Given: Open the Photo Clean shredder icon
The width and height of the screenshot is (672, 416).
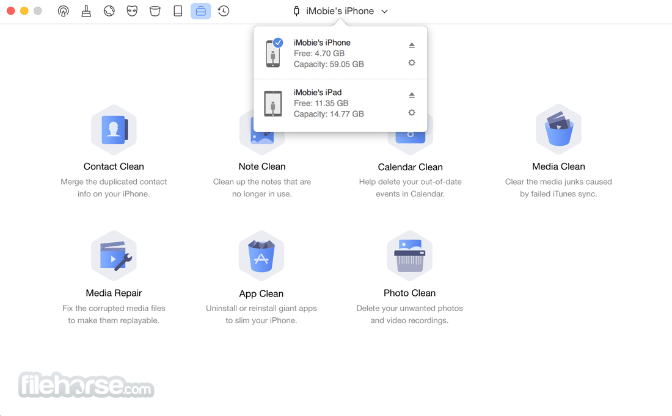Looking at the screenshot, I should pos(410,256).
